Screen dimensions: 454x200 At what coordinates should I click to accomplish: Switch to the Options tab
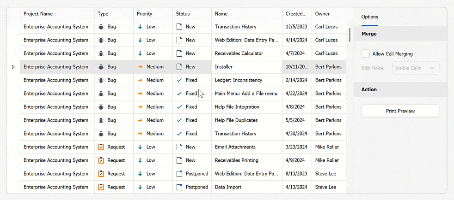[x=369, y=17]
